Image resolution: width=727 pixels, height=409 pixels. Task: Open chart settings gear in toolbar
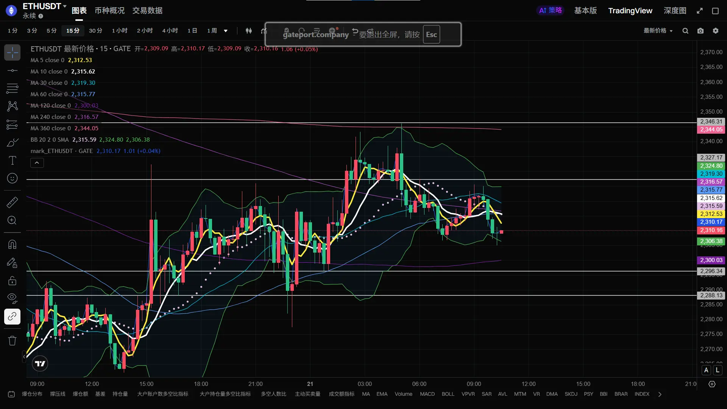[x=715, y=31]
